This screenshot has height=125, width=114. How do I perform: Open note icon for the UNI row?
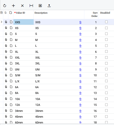point(11,69)
